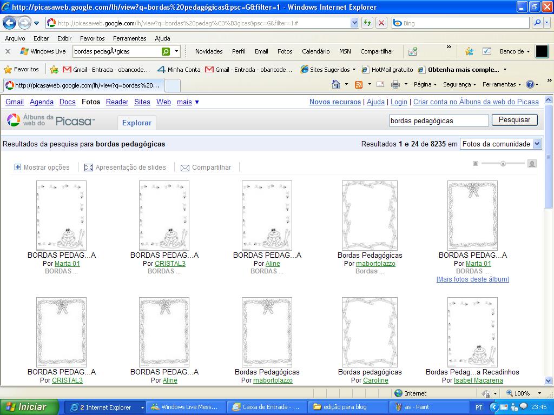This screenshot has height=415, width=554.
Task: Open first frog border thumbnail by Marta 01
Action: pyautogui.click(x=61, y=215)
